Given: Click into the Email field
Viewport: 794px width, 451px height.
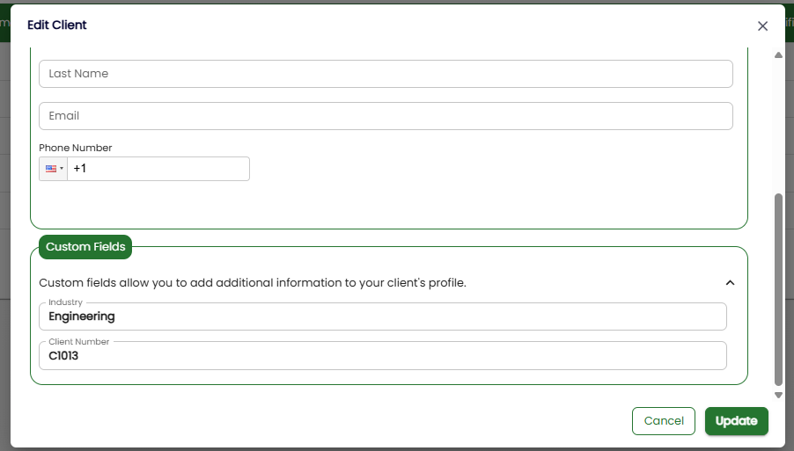Looking at the screenshot, I should (x=386, y=116).
